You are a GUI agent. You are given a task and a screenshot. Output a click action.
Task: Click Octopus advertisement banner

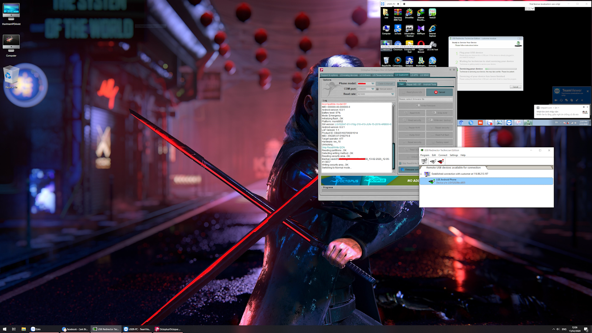tap(370, 181)
